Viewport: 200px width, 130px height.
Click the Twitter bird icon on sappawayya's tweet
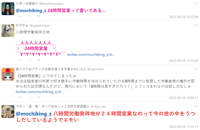(196, 26)
